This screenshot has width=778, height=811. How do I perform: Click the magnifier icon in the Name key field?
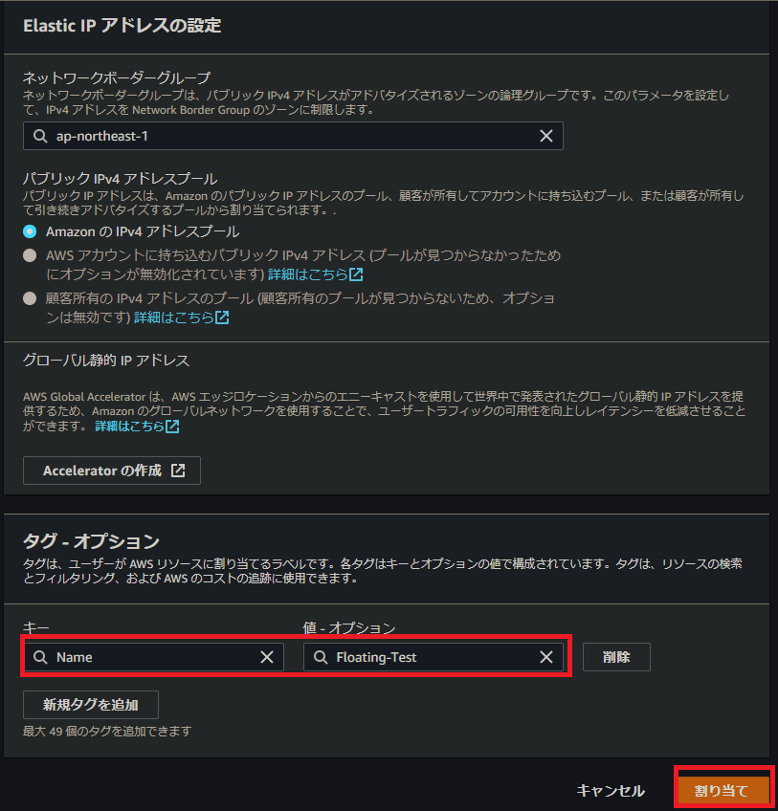click(40, 657)
